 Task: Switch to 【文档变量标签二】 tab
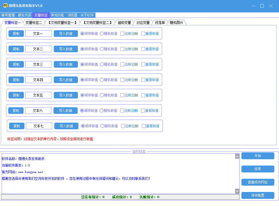97,23
